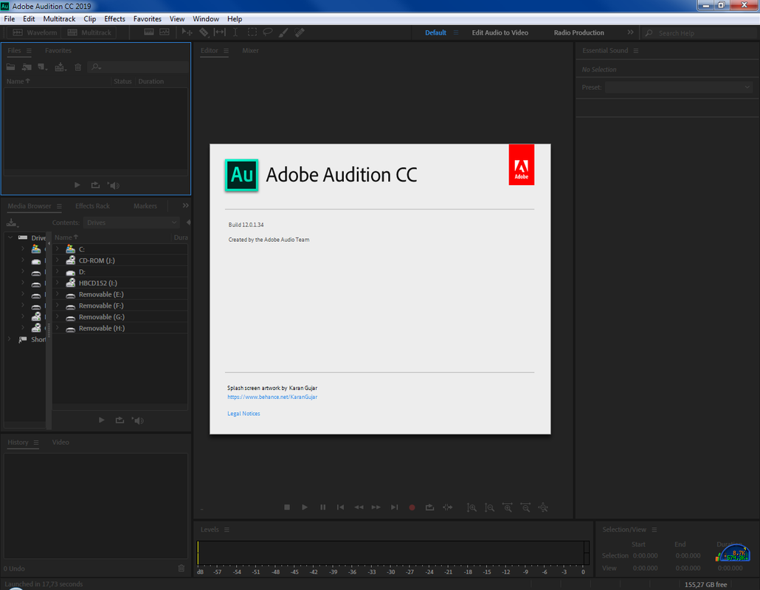Select the Marquee Selection tool
The image size is (760, 590).
(x=252, y=32)
